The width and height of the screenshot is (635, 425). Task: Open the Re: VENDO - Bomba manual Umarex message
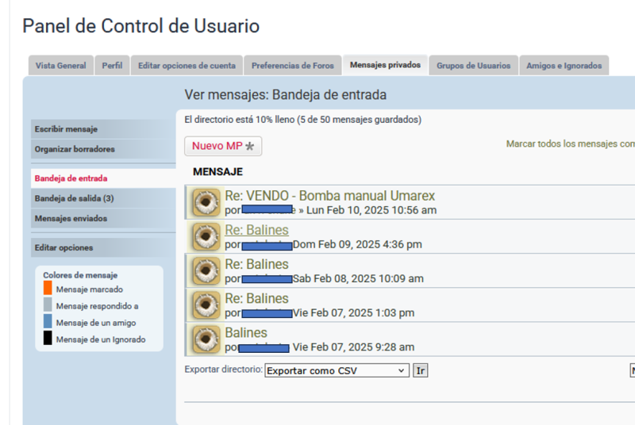pyautogui.click(x=329, y=196)
